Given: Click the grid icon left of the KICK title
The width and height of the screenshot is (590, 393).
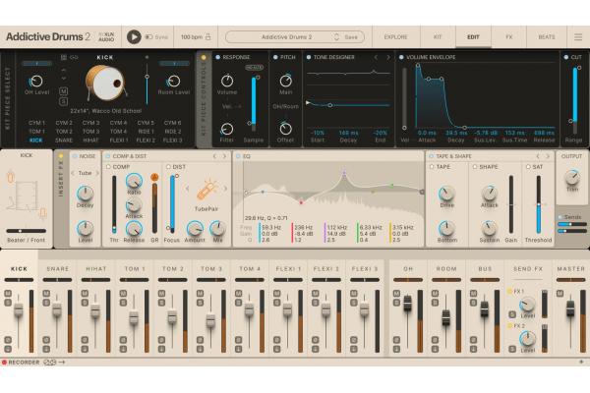Looking at the screenshot, I should 64,57.
